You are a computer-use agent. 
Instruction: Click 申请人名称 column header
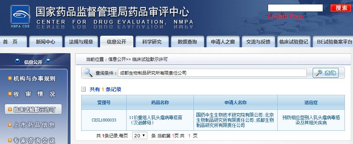tap(236, 103)
